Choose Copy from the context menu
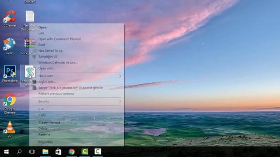 42,115
